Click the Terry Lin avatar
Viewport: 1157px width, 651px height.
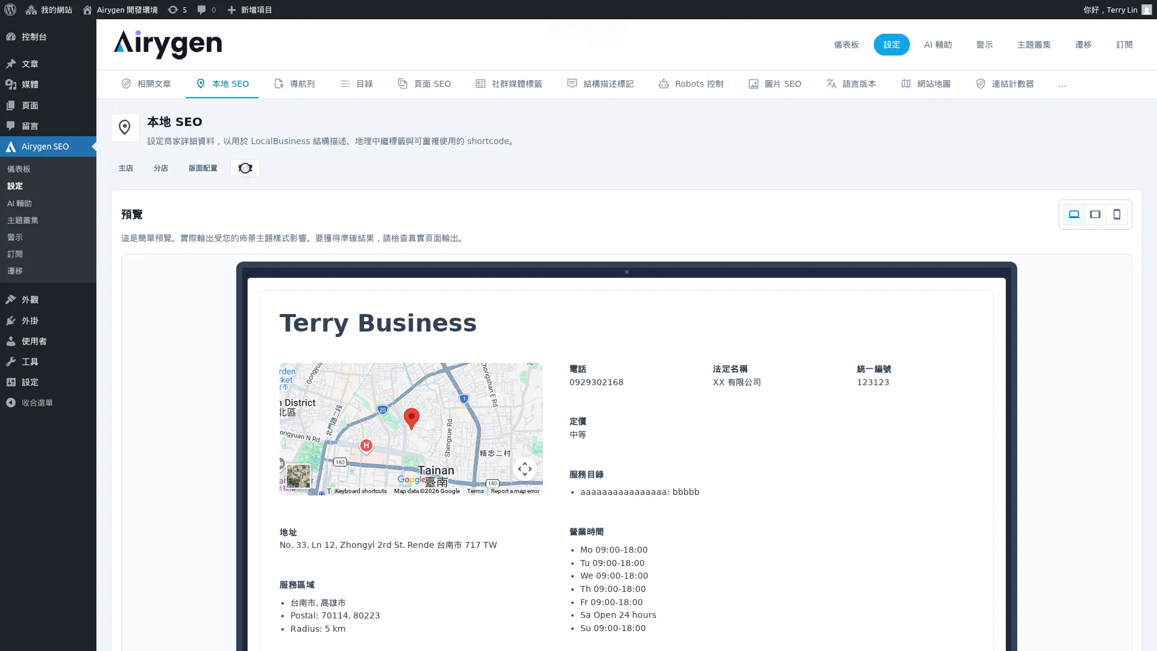pyautogui.click(x=1146, y=10)
